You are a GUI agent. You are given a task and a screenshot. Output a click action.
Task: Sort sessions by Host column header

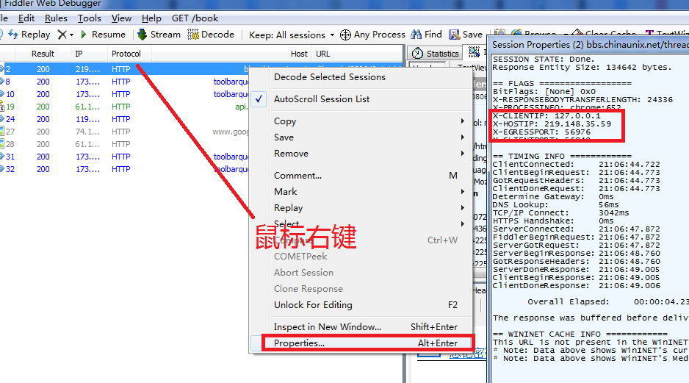pos(299,54)
